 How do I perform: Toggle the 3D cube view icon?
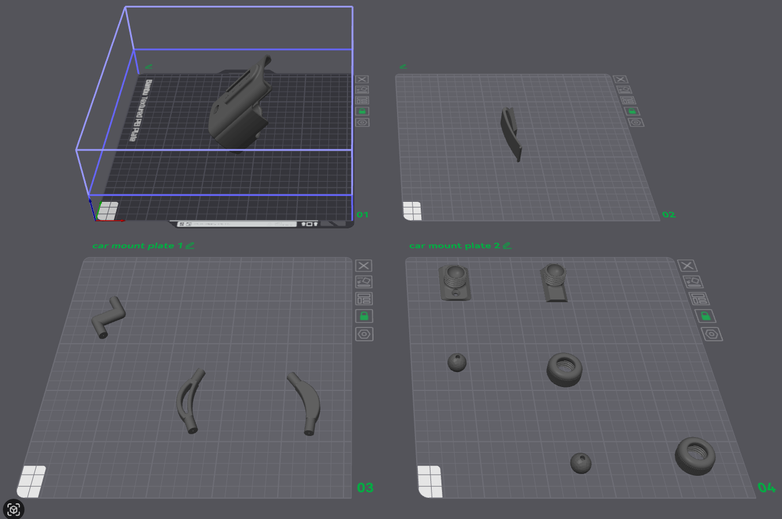pyautogui.click(x=14, y=509)
